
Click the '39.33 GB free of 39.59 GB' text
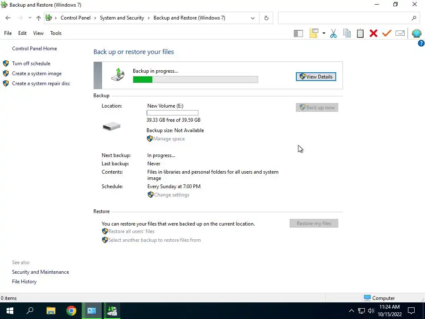click(173, 120)
